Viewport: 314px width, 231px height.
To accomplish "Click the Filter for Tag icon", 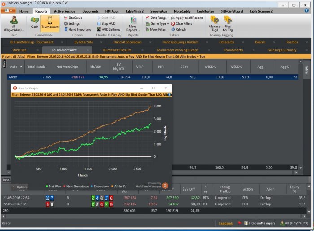I will click(228, 23).
